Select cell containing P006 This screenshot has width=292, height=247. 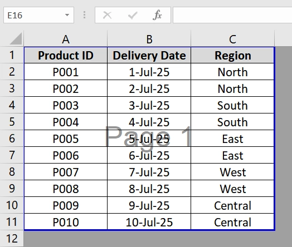pos(66,155)
